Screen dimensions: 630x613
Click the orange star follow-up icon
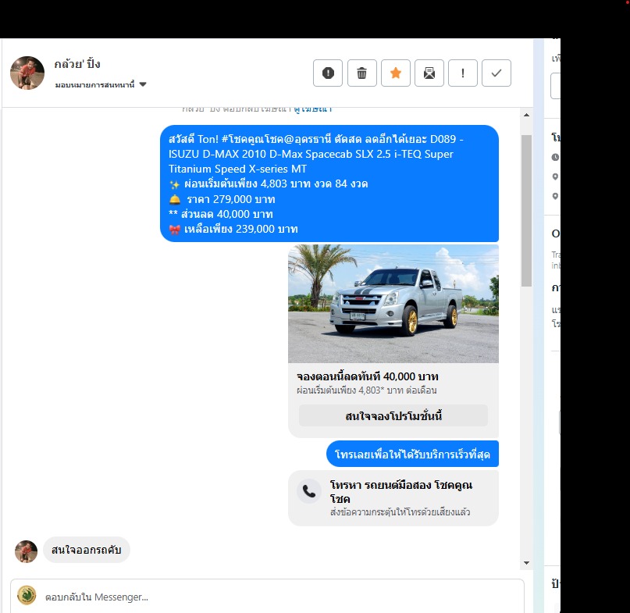click(395, 73)
